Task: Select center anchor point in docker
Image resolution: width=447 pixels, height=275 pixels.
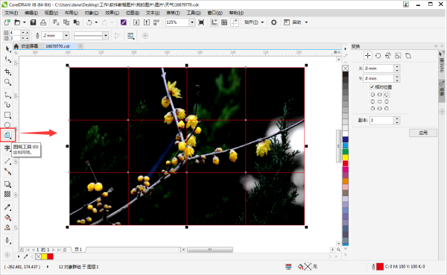Action: tap(379, 101)
